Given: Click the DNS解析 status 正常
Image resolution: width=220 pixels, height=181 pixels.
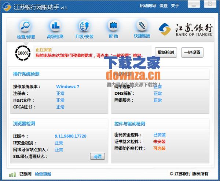Looking at the screenshot, I should (158, 94).
